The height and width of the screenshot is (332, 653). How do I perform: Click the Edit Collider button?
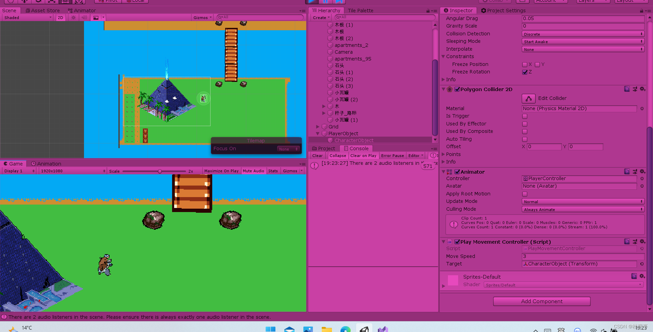pyautogui.click(x=528, y=98)
